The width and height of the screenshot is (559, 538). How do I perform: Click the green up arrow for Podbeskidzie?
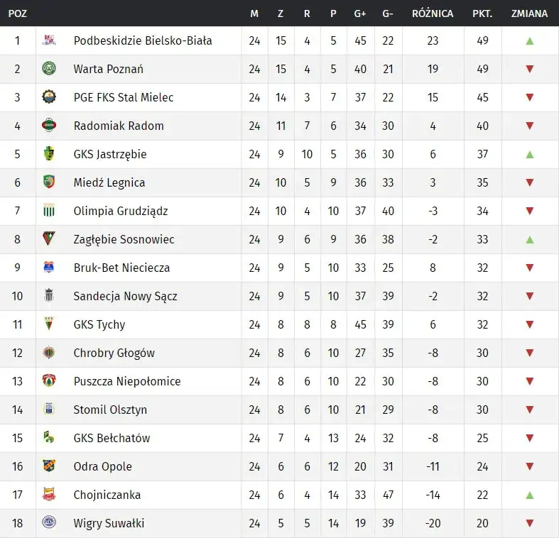[x=529, y=40]
